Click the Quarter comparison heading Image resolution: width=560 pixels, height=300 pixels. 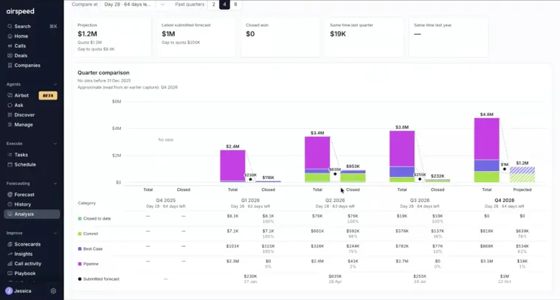pyautogui.click(x=103, y=73)
